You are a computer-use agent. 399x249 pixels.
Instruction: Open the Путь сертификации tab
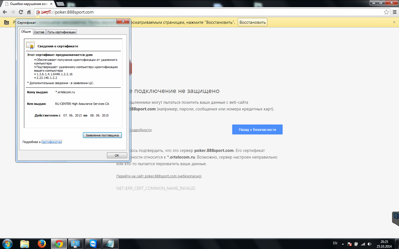coord(61,32)
